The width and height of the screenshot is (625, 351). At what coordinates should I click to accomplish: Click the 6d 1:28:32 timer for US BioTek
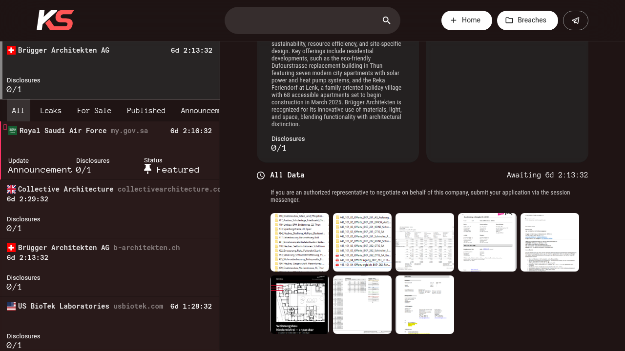pyautogui.click(x=191, y=306)
